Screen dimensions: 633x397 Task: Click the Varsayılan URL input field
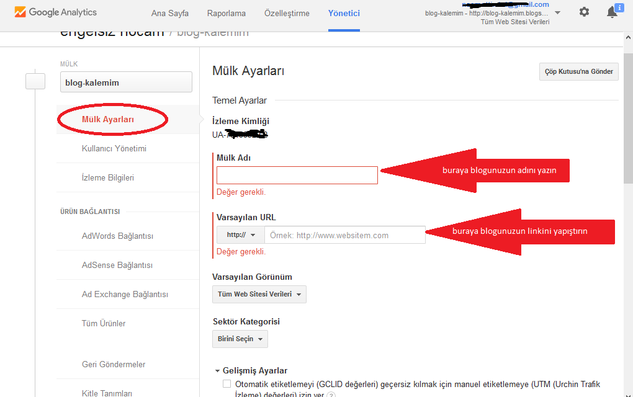[345, 235]
